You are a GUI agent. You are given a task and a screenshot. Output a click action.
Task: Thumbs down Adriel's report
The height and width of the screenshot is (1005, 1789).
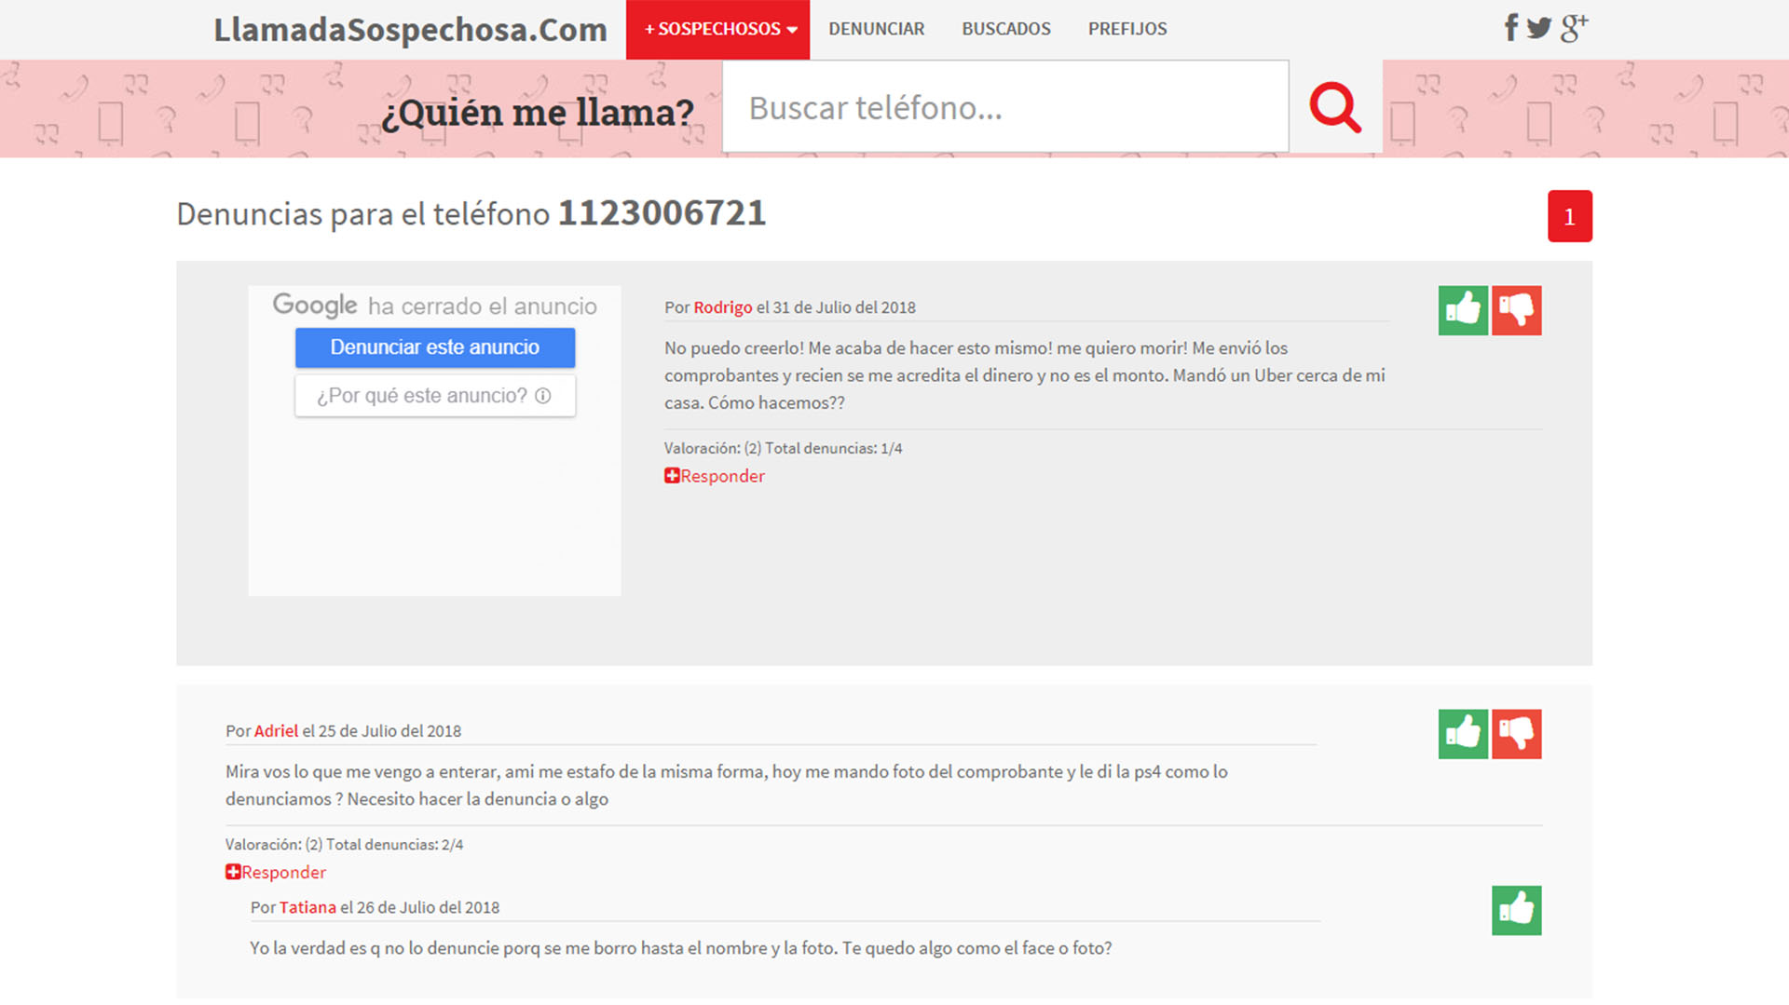tap(1516, 734)
